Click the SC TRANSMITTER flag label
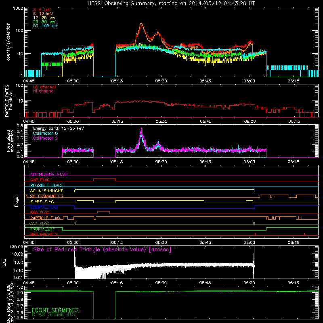 46,196
